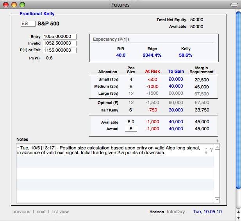This screenshot has height=221, width=241.
Task: Switch to list view
Action: point(61,212)
